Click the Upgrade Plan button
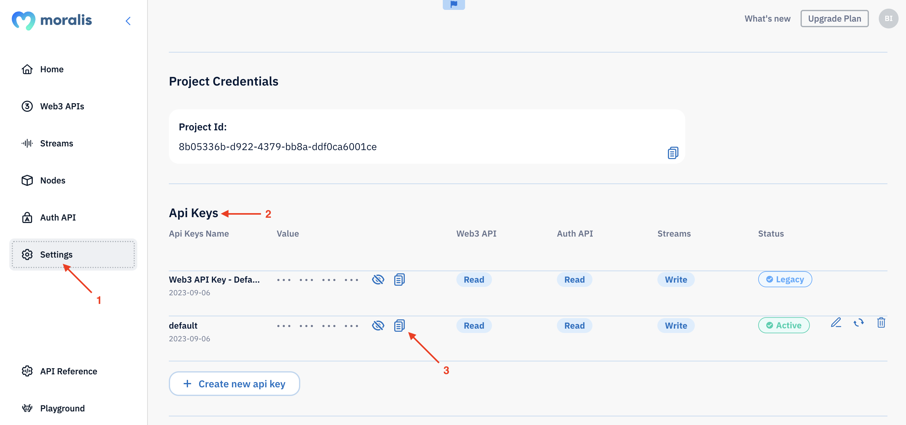The height and width of the screenshot is (425, 906). click(x=834, y=19)
